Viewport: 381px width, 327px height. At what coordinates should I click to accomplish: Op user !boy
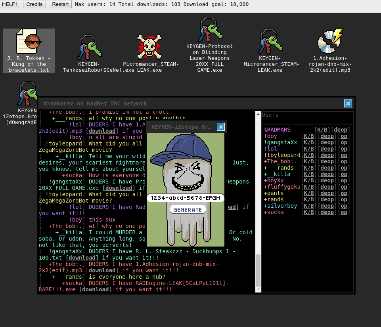(344, 136)
